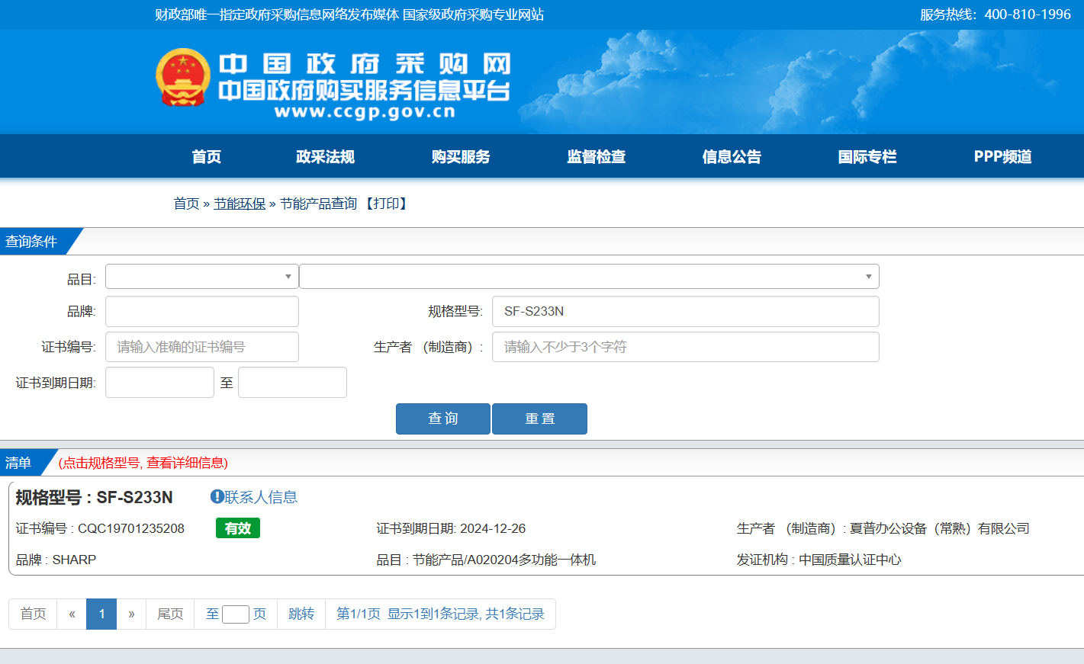Open the 首页 navigation menu item

[206, 156]
